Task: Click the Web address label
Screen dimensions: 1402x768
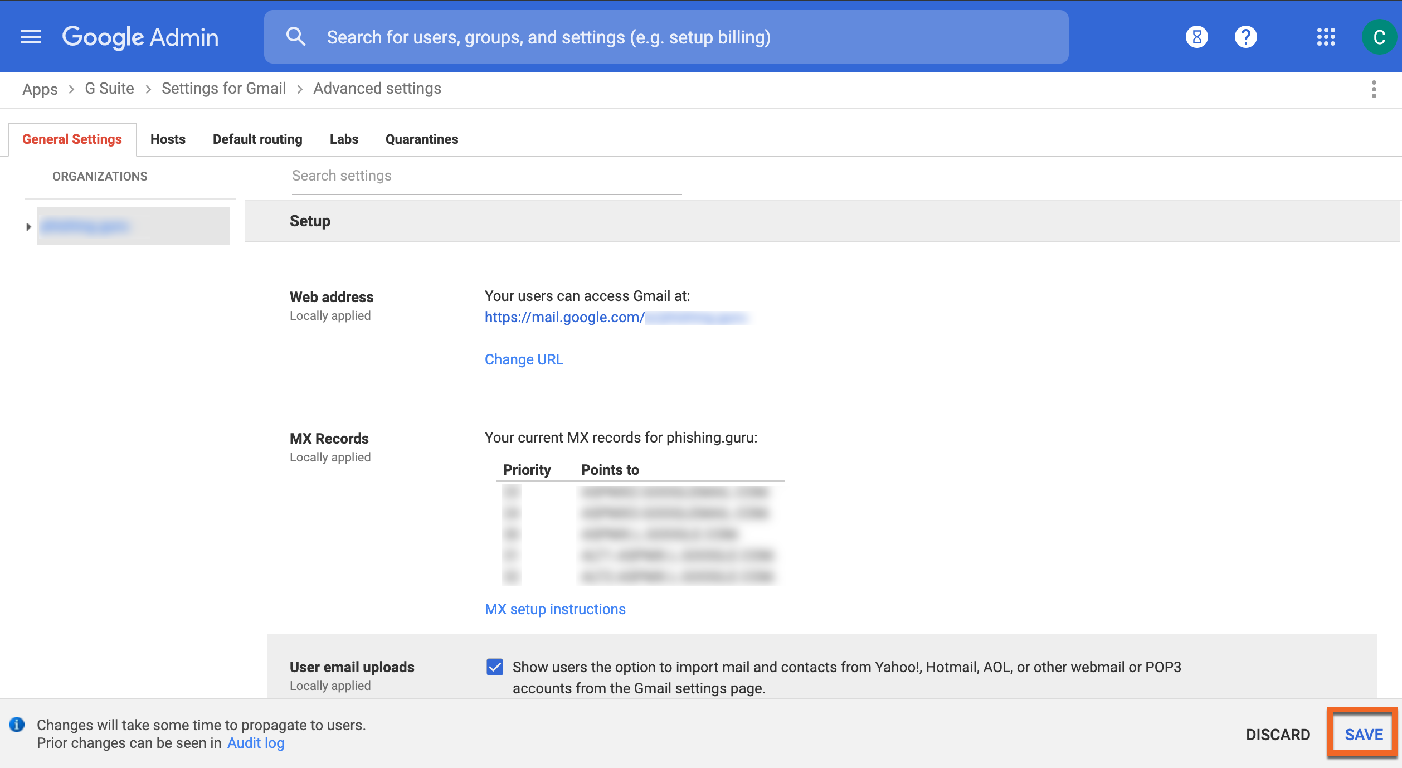Action: 332,297
